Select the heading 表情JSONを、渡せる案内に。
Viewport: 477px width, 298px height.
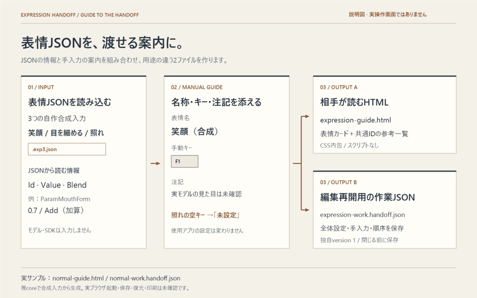pos(102,42)
